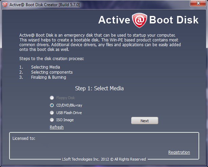The image size is (208, 167).
Task: Click the 'Selecting Media' step text
Action: [x=45, y=67]
